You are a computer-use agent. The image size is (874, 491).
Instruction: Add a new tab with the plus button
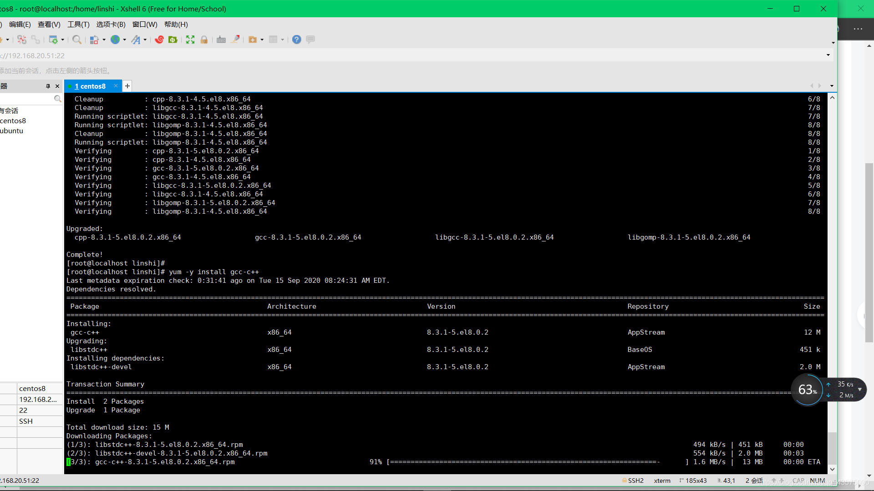pos(127,86)
